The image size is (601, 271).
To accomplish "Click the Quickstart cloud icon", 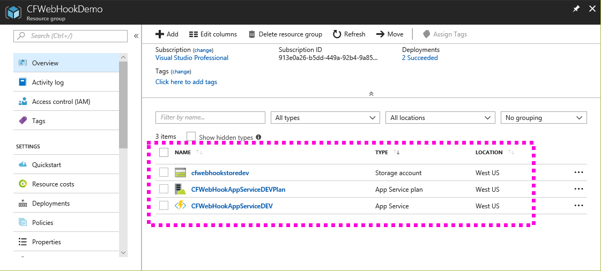I will 23,165.
